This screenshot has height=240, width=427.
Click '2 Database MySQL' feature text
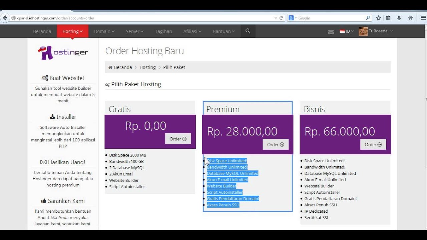[127, 168]
